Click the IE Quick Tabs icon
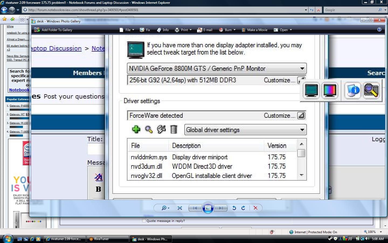Screen dimensions: 388x243 tap(22, 19)
